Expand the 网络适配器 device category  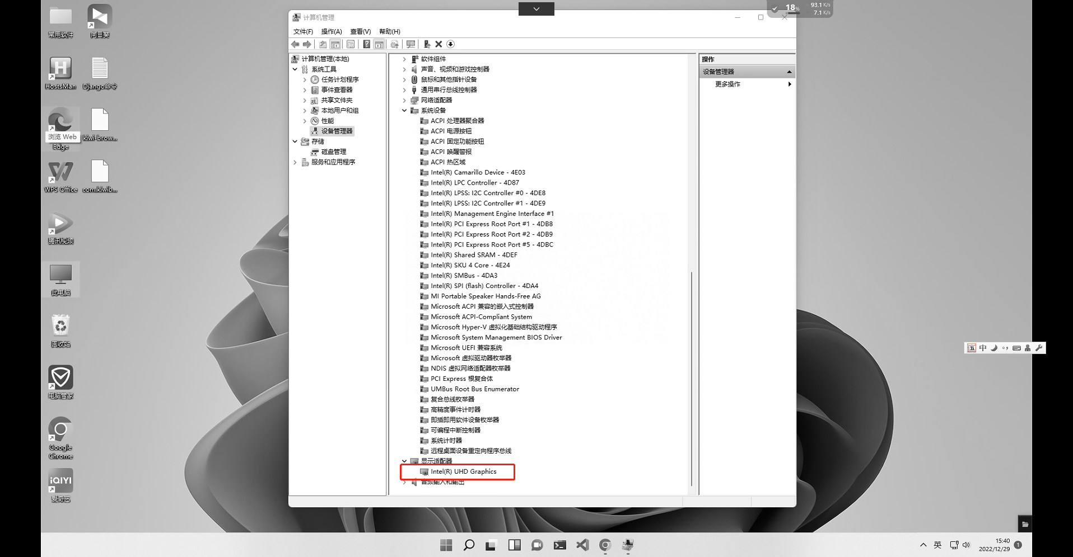(x=404, y=101)
